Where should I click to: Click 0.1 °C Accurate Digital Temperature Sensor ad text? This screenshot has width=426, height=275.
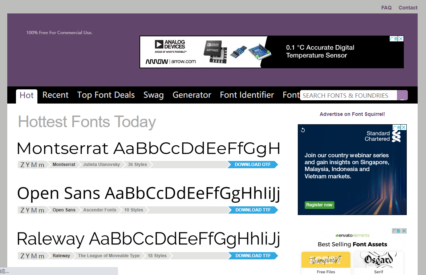click(x=320, y=51)
